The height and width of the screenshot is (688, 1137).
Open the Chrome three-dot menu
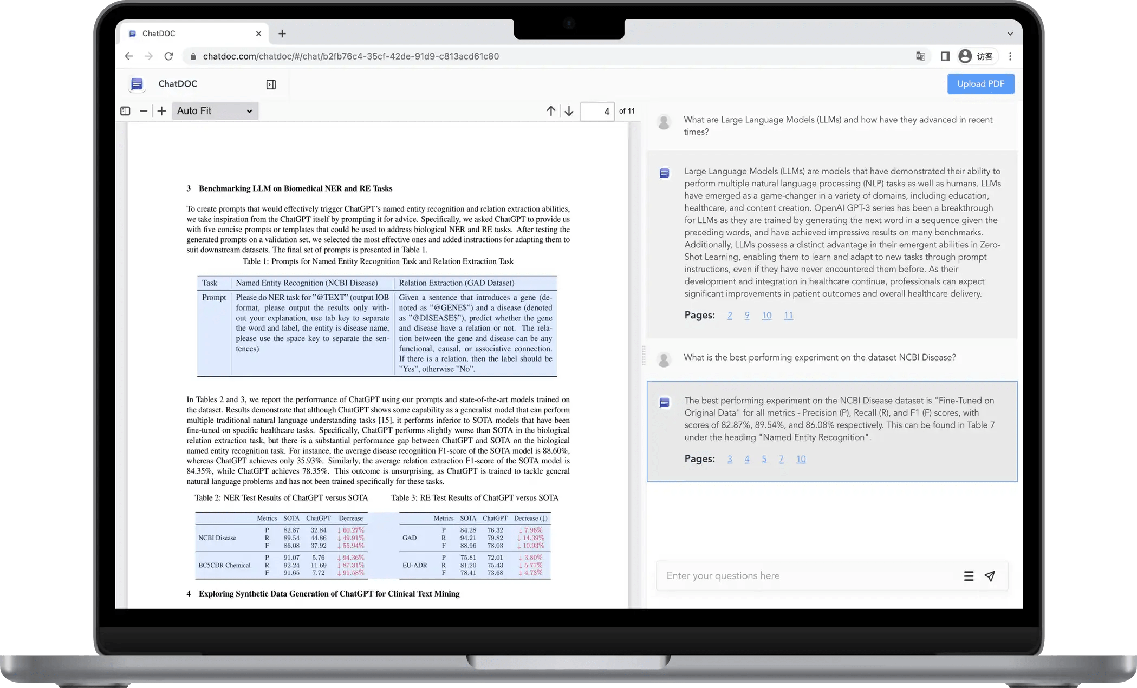1010,56
